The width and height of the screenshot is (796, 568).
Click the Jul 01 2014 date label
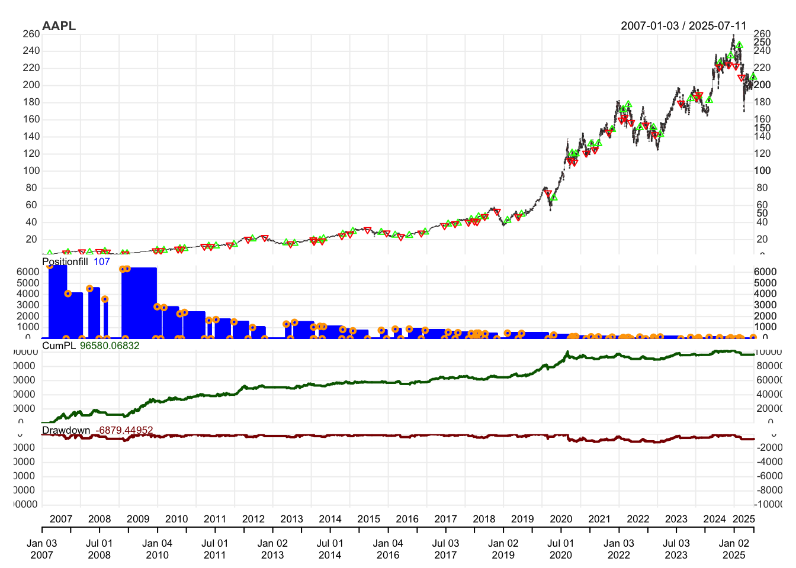[330, 549]
